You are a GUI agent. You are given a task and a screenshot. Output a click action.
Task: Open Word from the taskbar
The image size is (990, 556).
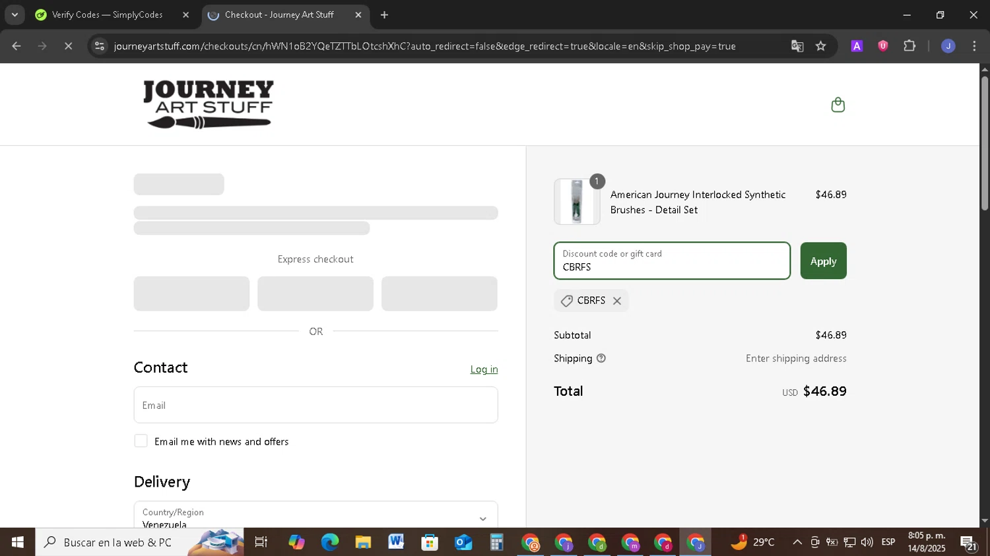(x=396, y=542)
